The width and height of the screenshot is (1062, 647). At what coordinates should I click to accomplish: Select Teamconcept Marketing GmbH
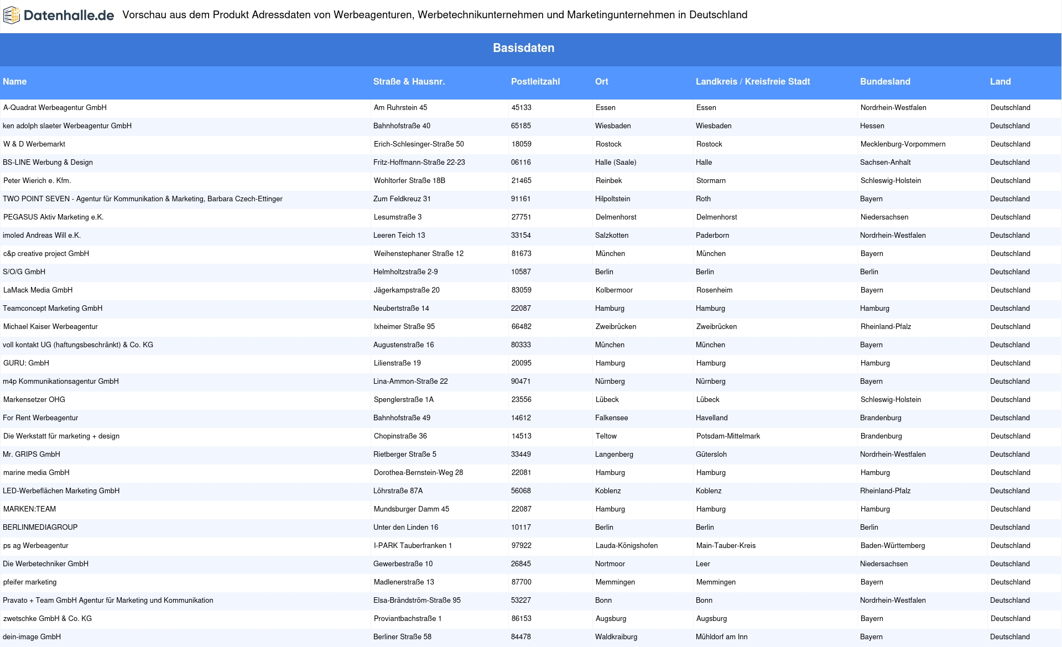pyautogui.click(x=53, y=309)
